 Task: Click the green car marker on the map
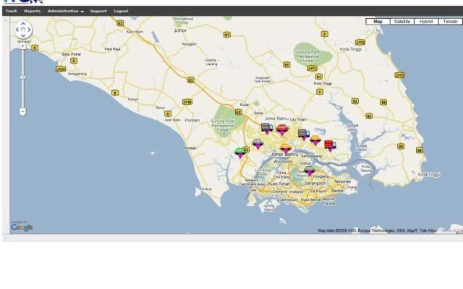point(240,152)
